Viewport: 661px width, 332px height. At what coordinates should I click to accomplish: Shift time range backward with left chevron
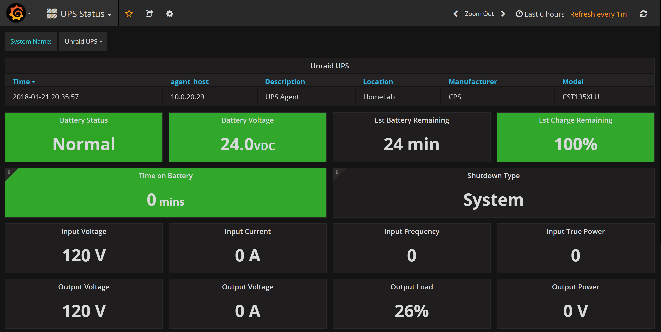coord(456,14)
